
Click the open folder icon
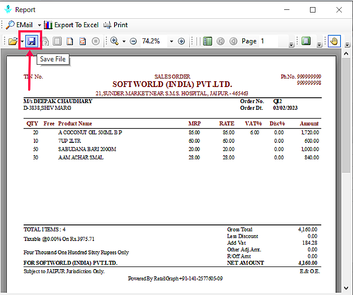pos(13,42)
